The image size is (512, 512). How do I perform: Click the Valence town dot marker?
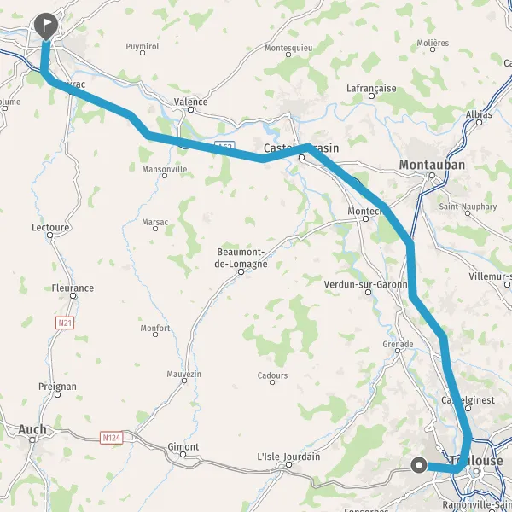tap(190, 110)
